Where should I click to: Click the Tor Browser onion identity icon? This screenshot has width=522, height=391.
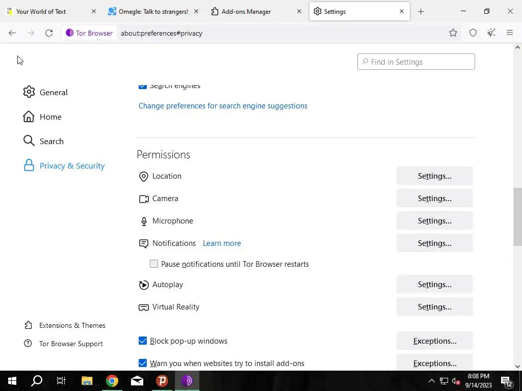(x=69, y=33)
